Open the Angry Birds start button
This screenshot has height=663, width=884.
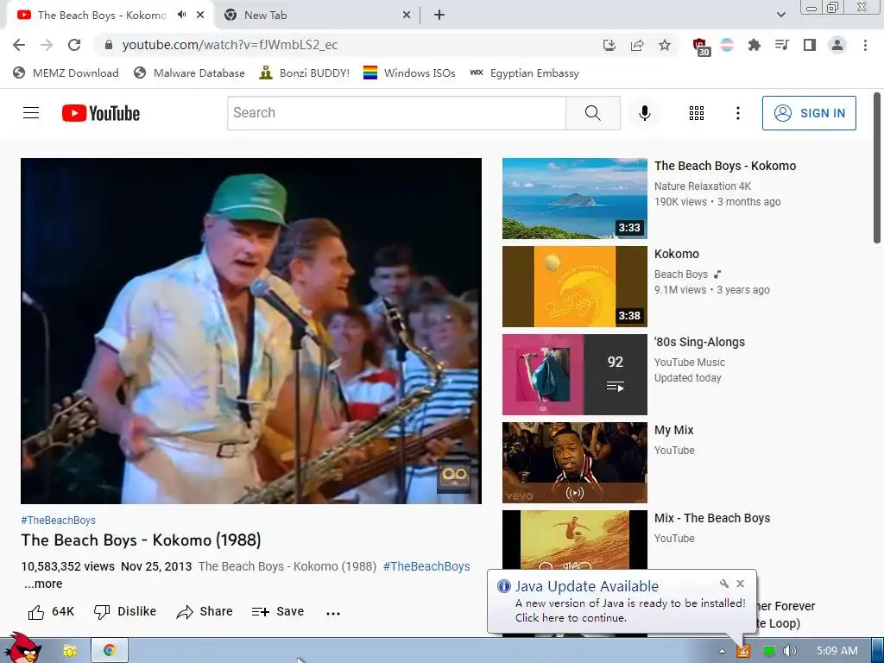[22, 648]
